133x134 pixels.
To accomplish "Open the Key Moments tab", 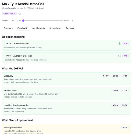I will [x=38, y=28].
